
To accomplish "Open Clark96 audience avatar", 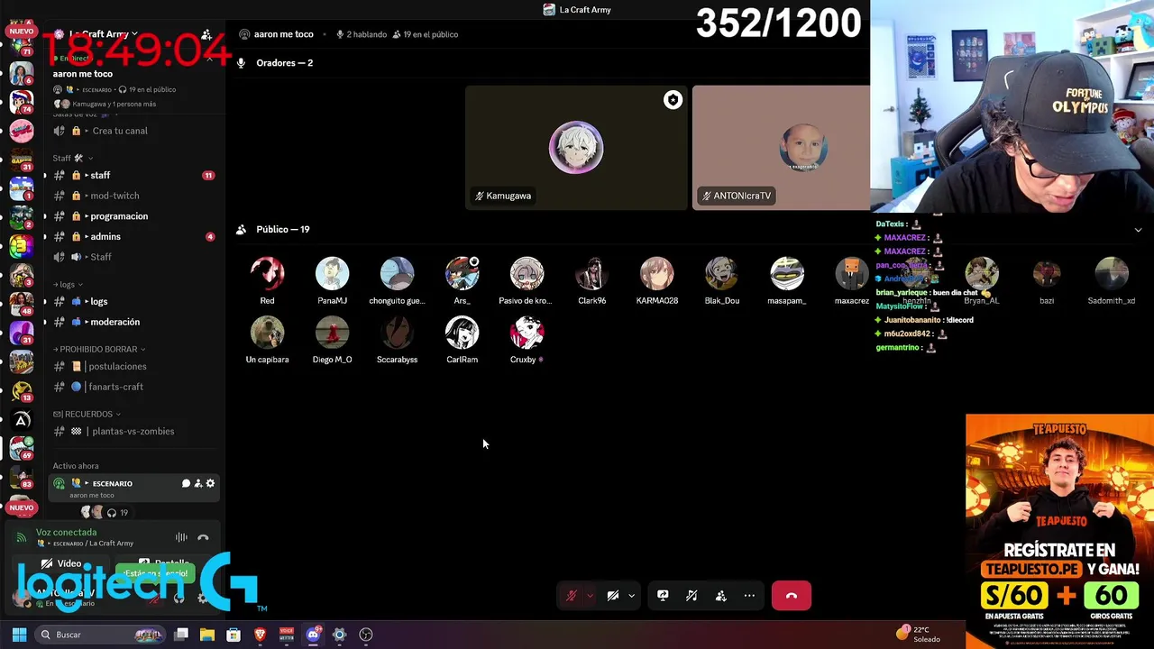I will coord(591,274).
